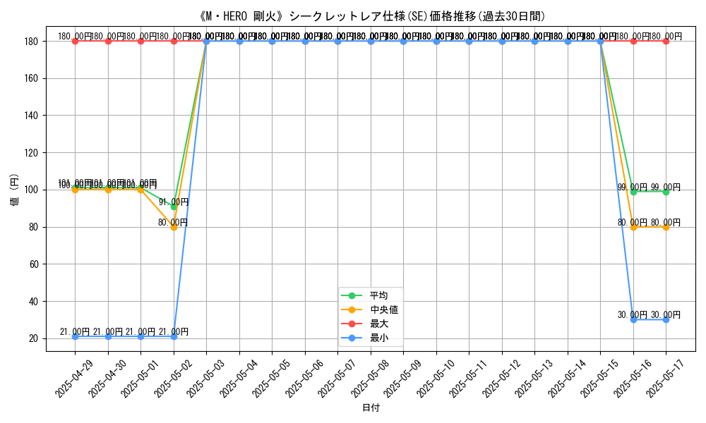706x423 pixels.
Task: Click the orange 中央値 data point on 2025-05-02
Action: pos(174,227)
